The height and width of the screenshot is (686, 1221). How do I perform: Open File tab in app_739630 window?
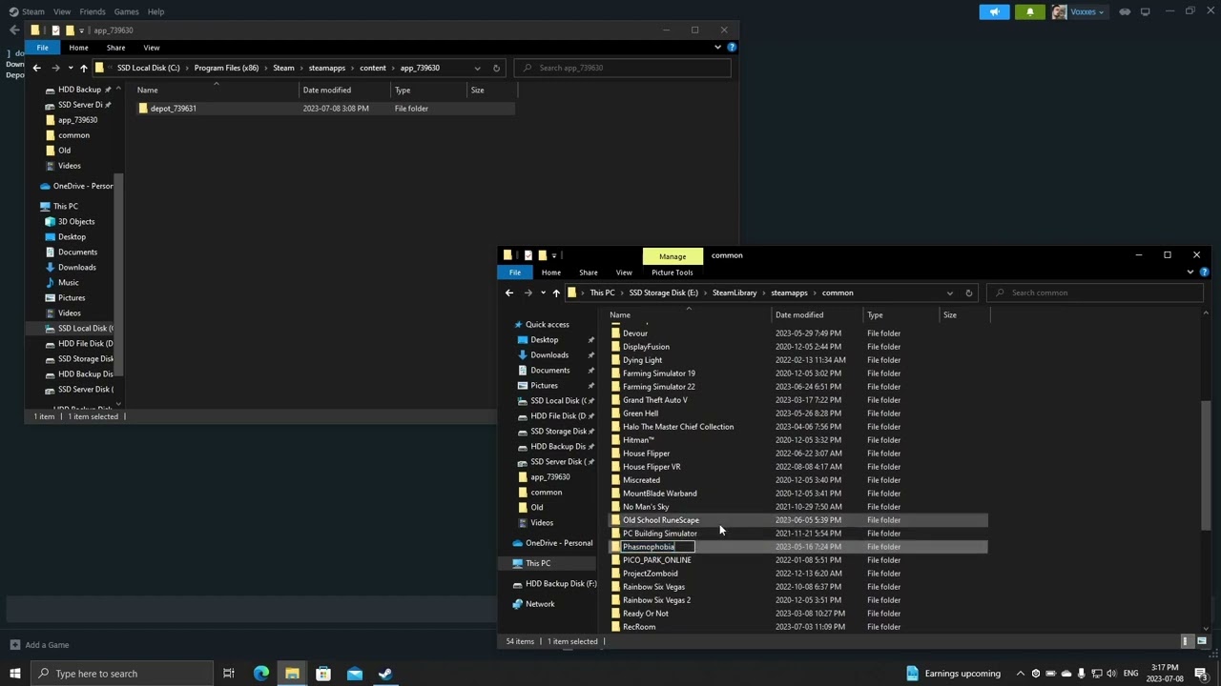click(x=43, y=48)
